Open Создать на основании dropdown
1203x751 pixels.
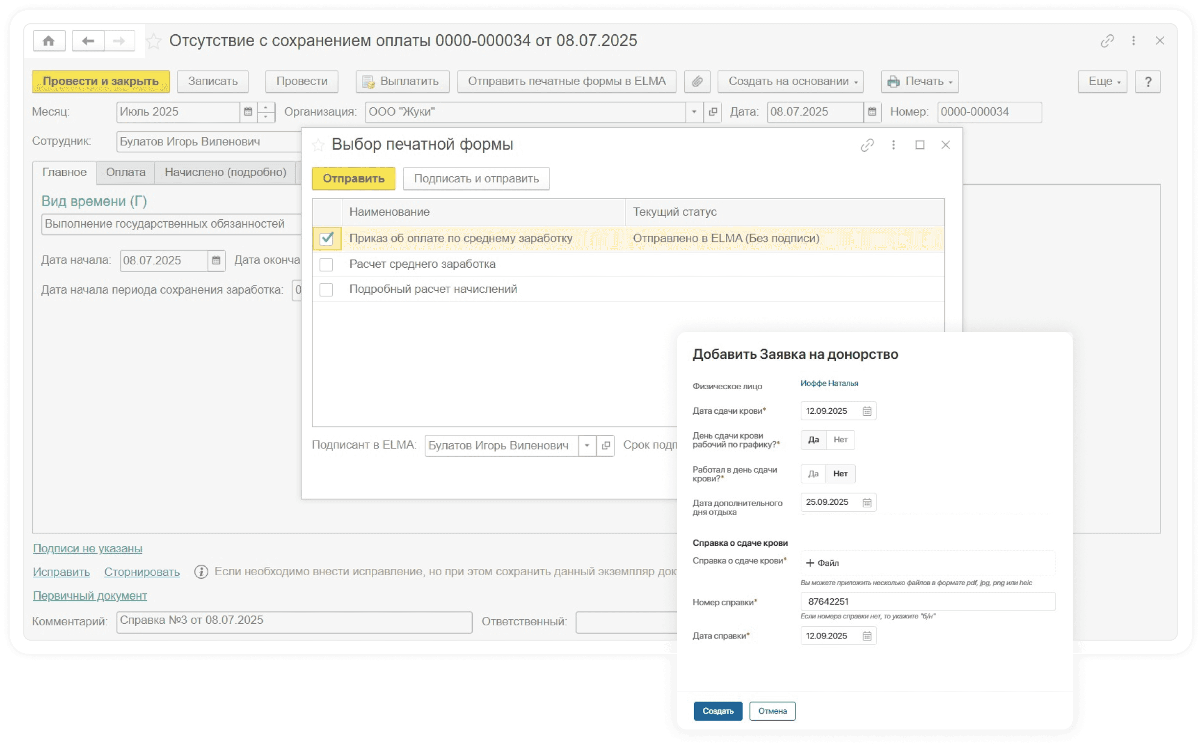tap(790, 81)
